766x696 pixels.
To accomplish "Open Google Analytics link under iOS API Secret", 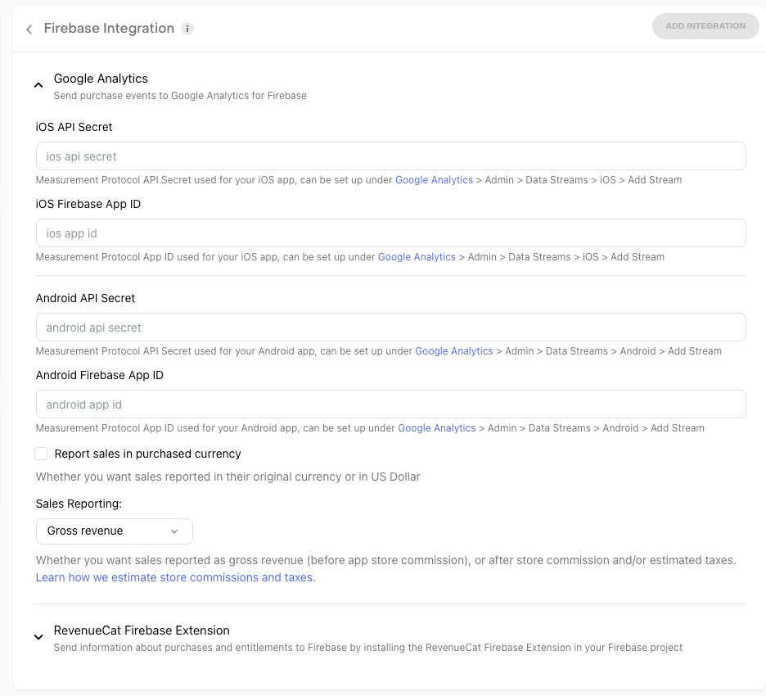I will tap(434, 180).
